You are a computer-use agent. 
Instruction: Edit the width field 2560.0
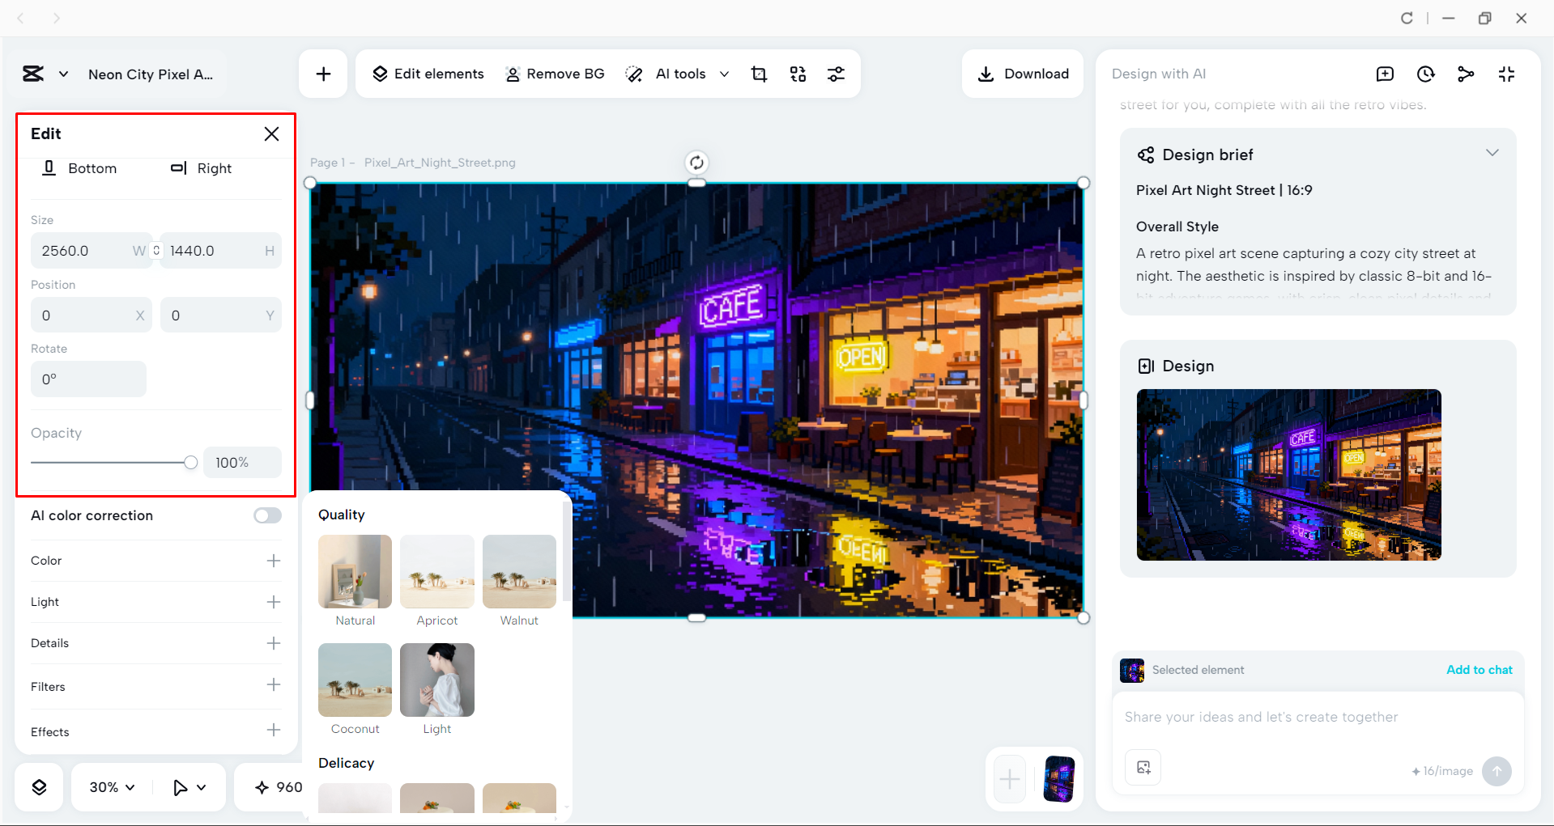click(91, 251)
